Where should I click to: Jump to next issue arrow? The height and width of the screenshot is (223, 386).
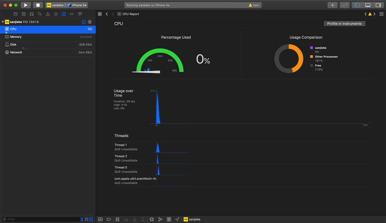pyautogui.click(x=374, y=14)
